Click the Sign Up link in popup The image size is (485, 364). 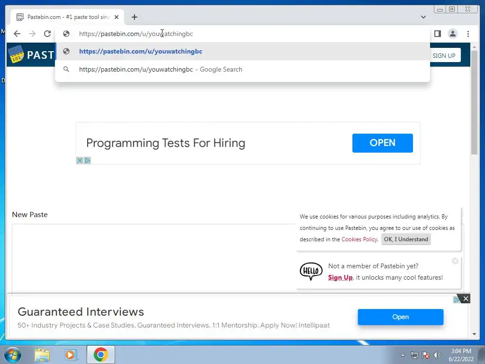[x=340, y=277]
